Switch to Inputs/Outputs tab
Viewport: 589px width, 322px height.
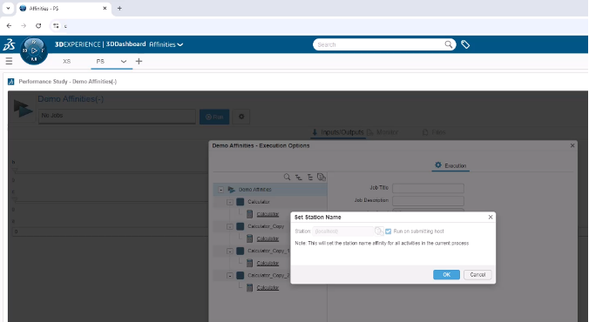click(338, 132)
